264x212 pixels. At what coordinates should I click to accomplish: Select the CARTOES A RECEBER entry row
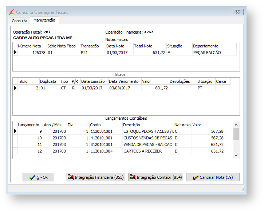(x=142, y=151)
